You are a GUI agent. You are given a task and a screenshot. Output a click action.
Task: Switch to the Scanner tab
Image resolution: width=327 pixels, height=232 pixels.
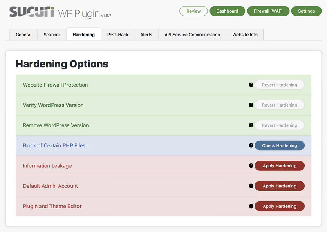pyautogui.click(x=52, y=35)
